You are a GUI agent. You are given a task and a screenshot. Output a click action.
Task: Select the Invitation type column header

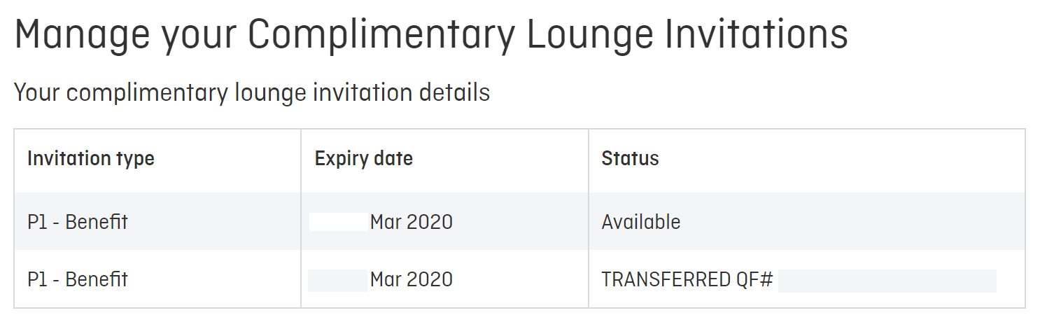pyautogui.click(x=91, y=159)
